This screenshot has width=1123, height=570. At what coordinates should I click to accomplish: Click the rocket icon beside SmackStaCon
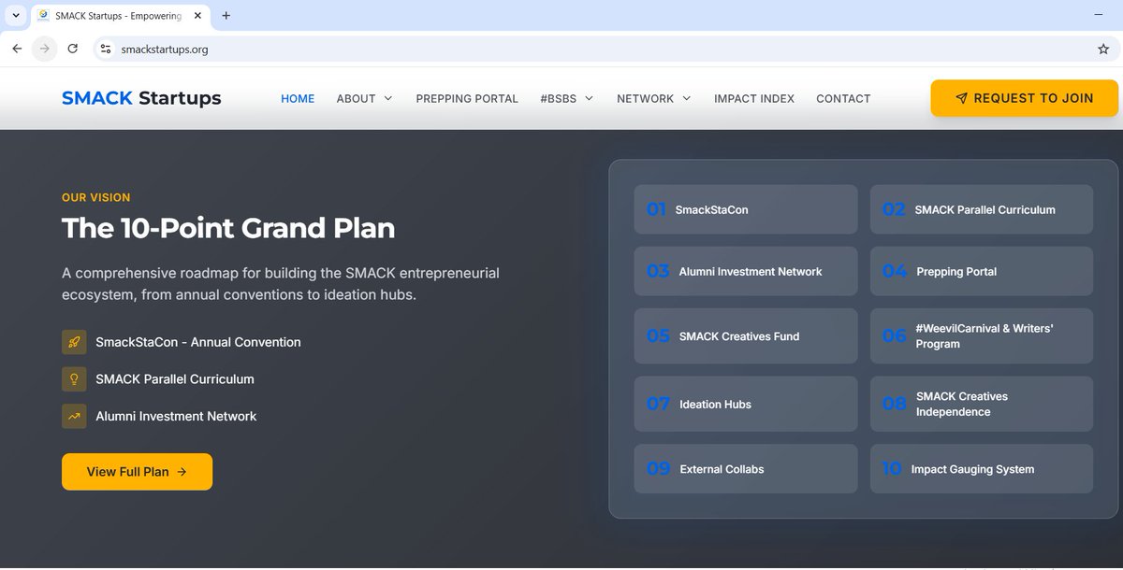74,342
